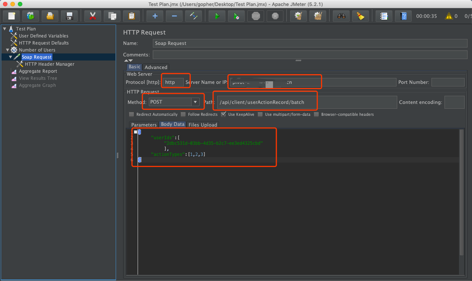Select Soap Request sampler in tree
The height and width of the screenshot is (281, 472).
(37, 57)
